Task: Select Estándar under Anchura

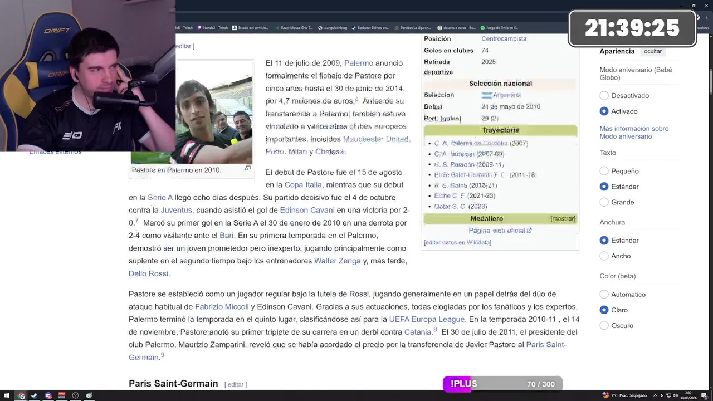Action: click(604, 241)
